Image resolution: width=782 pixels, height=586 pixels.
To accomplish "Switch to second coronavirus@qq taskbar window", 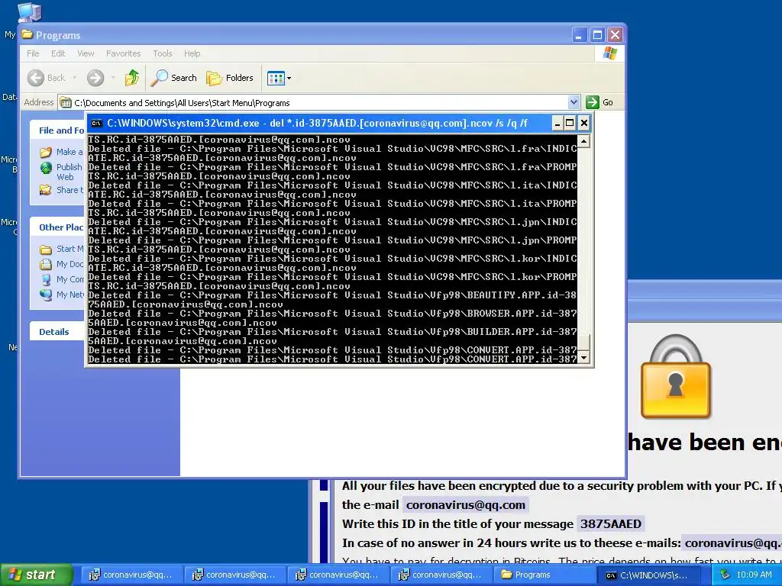I will point(234,575).
